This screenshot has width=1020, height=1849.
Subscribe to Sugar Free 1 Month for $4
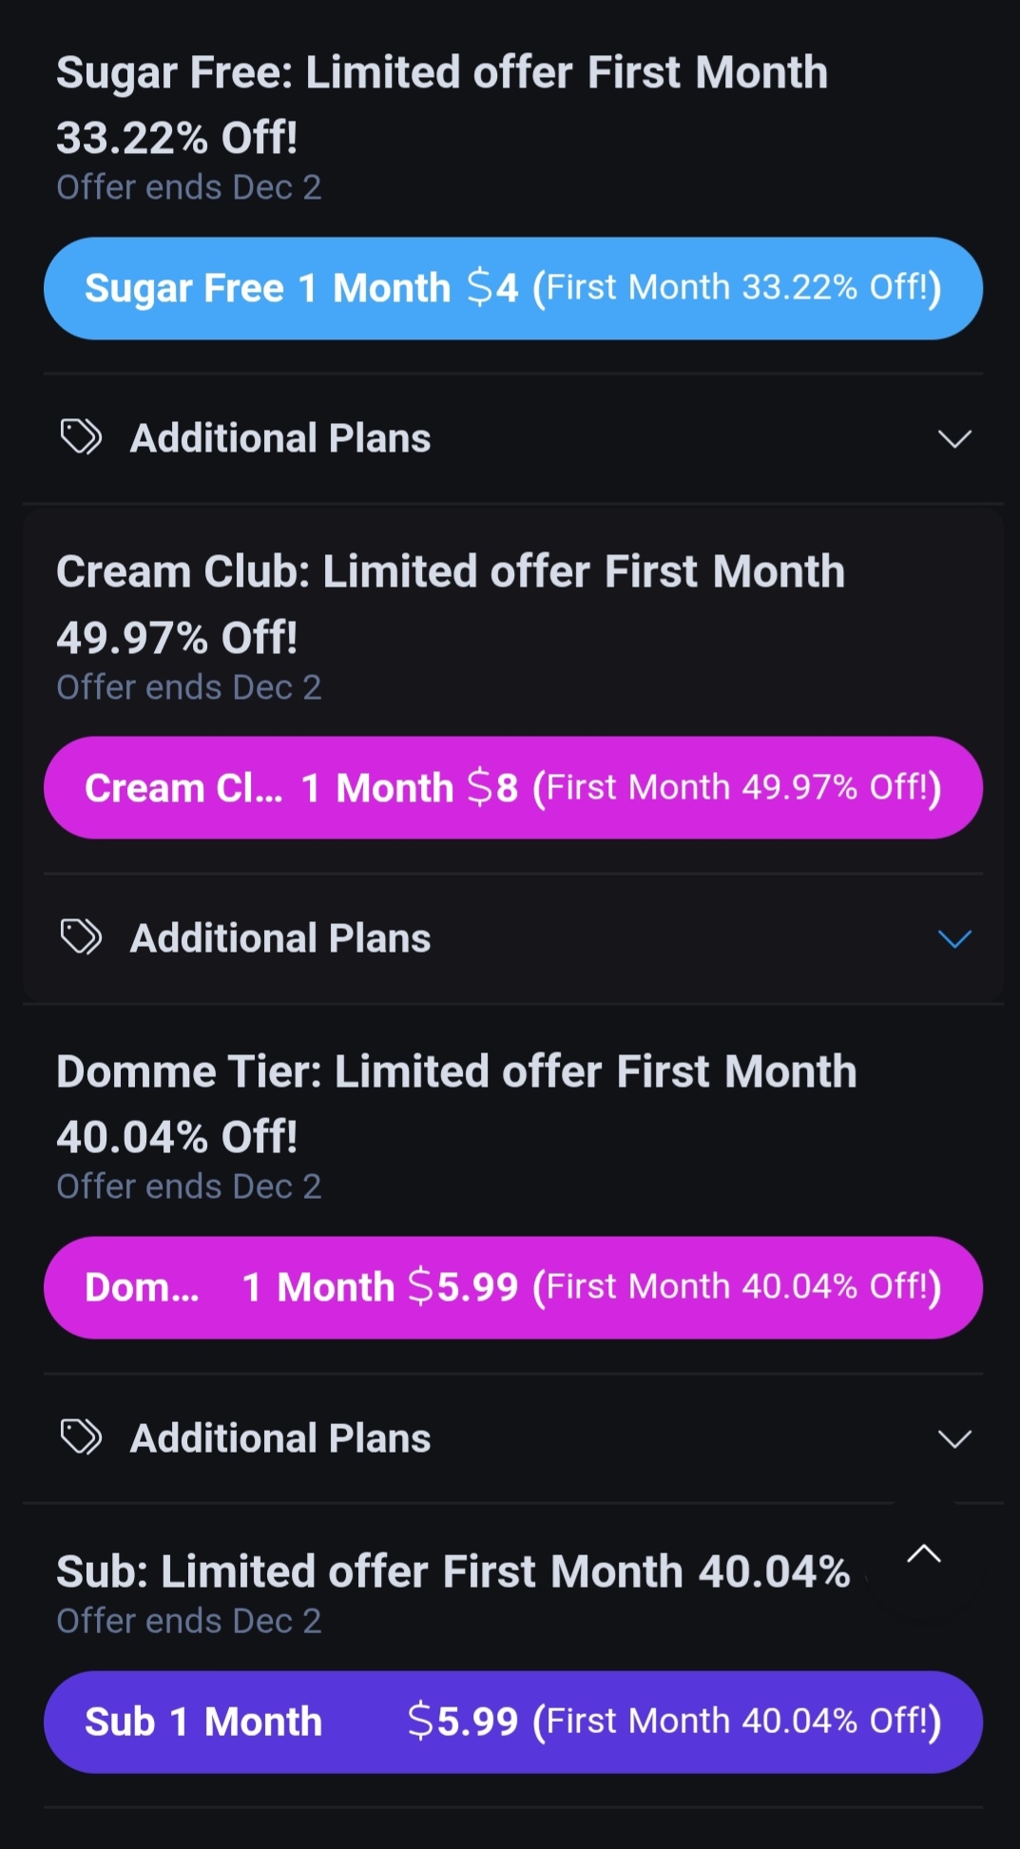click(513, 288)
